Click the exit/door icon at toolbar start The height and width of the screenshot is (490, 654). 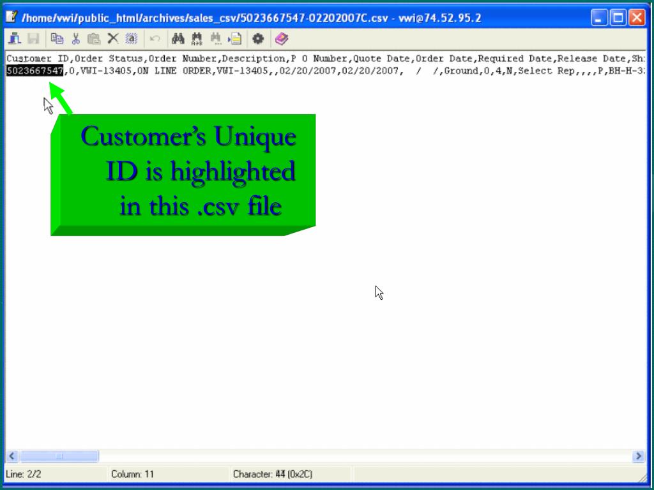pyautogui.click(x=15, y=38)
